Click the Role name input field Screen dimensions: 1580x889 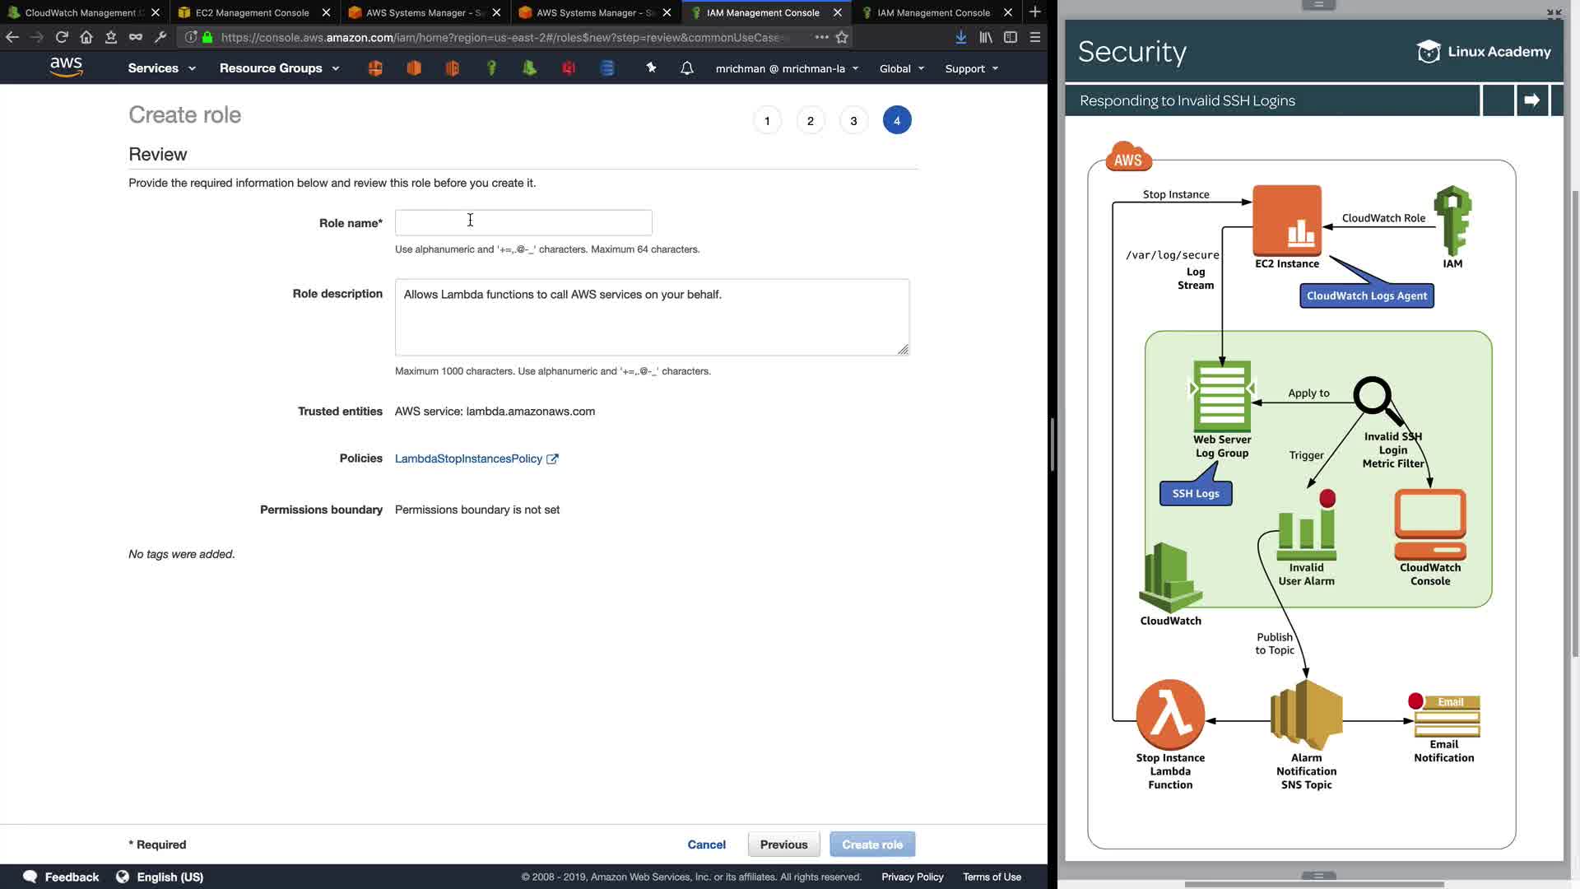coord(523,223)
